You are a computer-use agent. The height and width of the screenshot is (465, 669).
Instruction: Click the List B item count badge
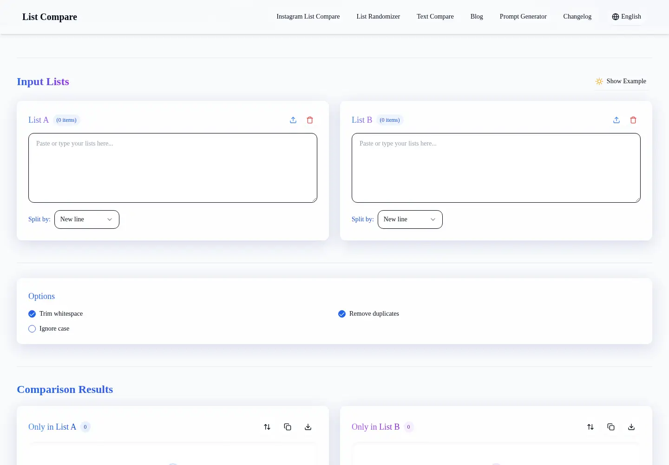pos(390,120)
